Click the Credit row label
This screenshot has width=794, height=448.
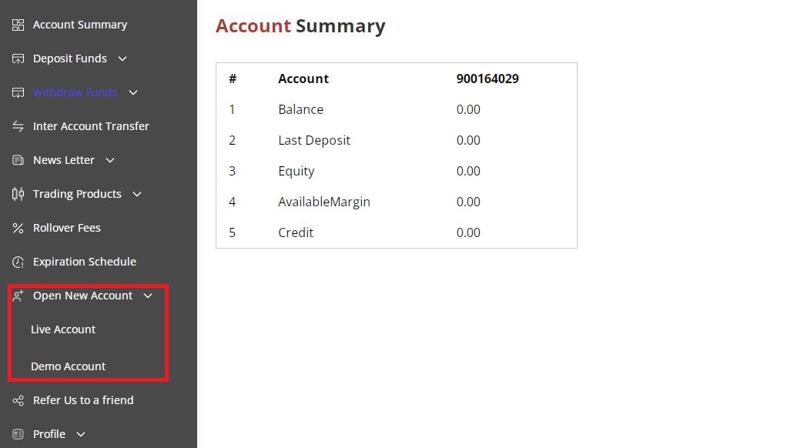(296, 233)
